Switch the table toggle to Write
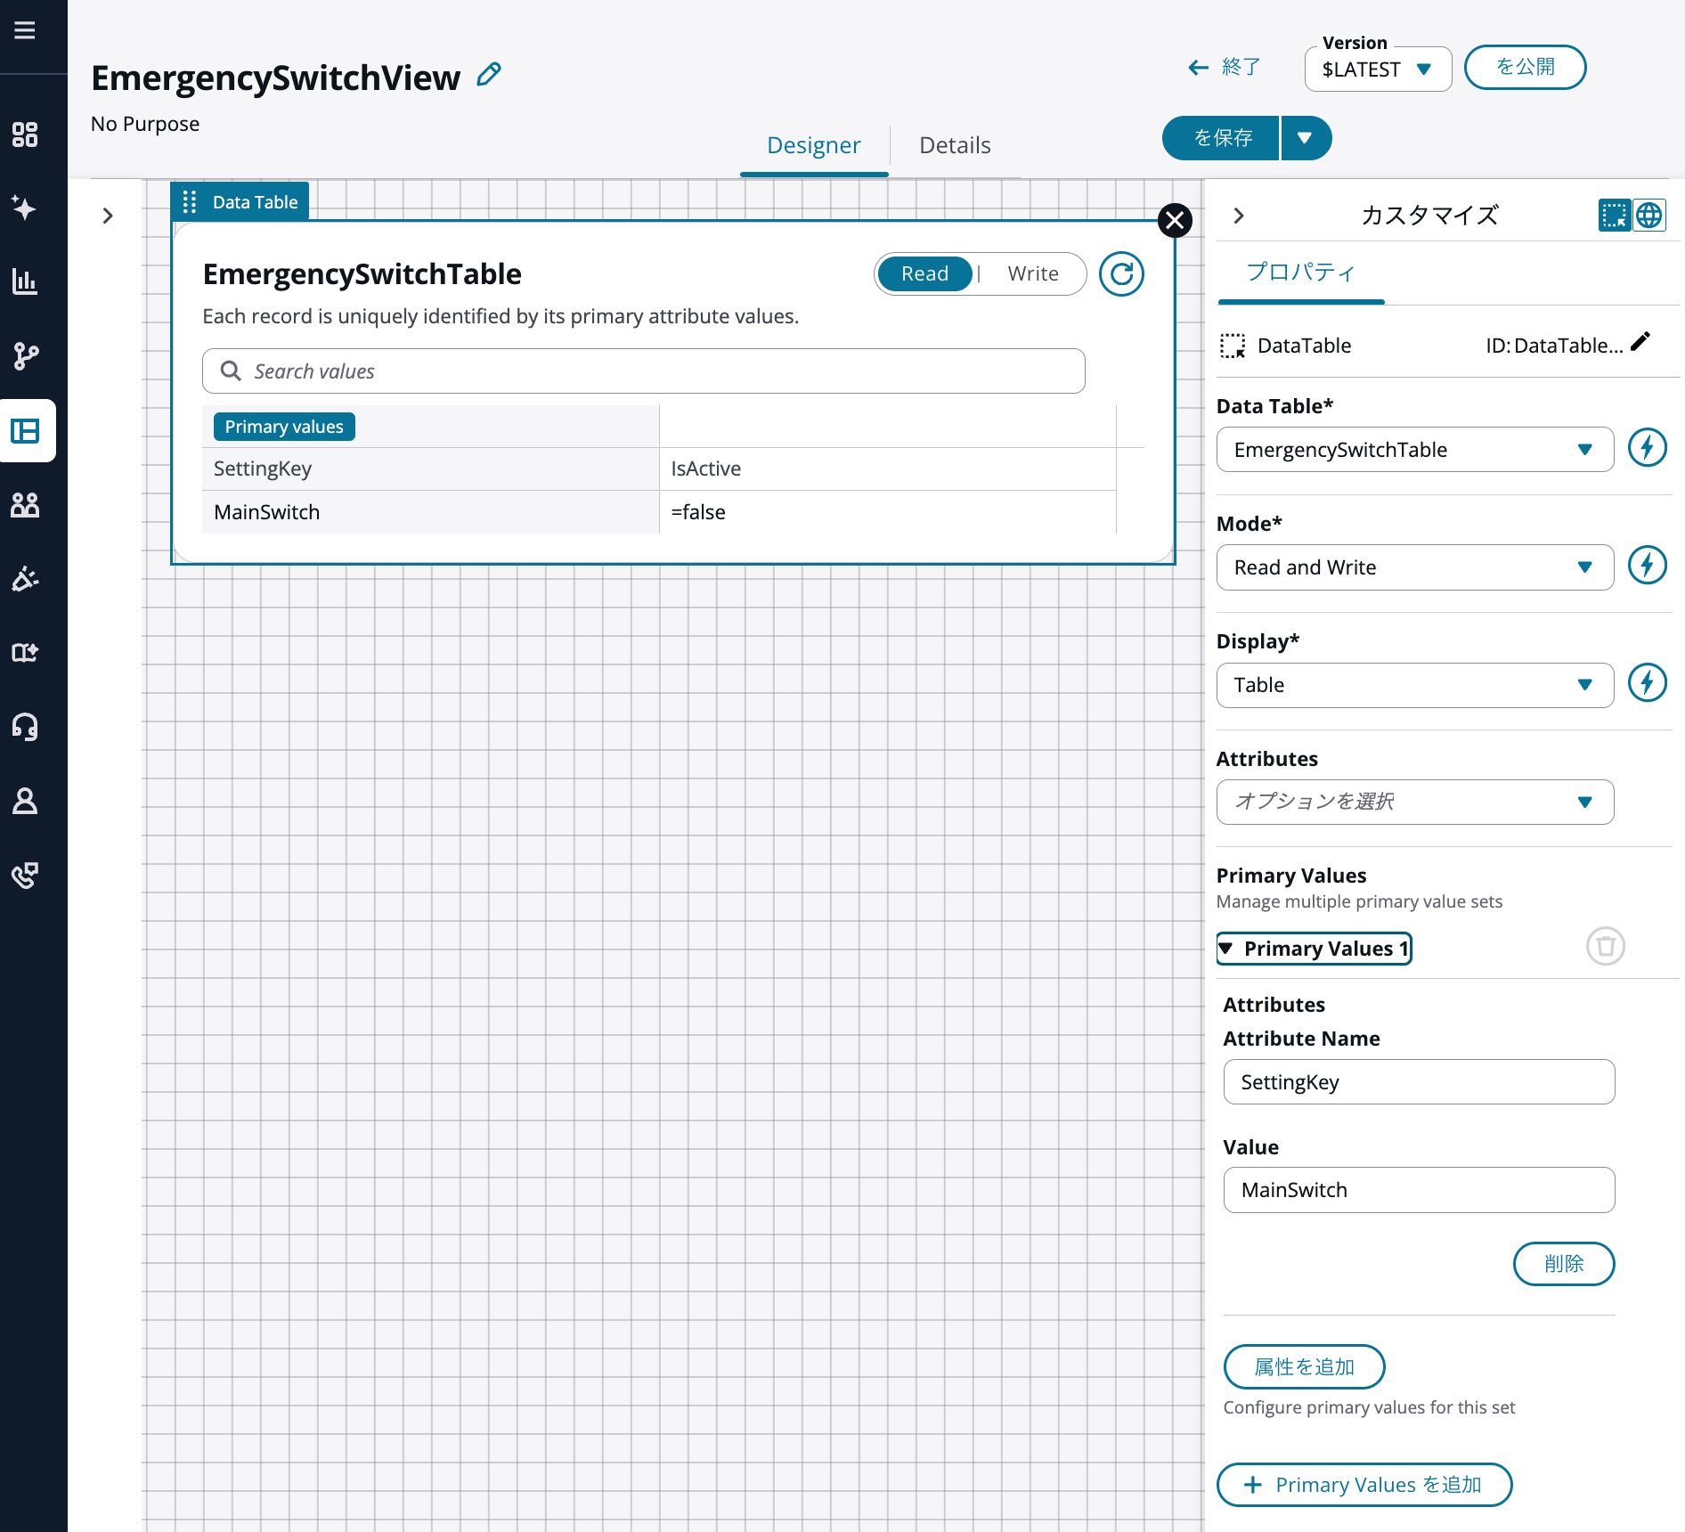Viewport: 1685px width, 1532px height. (1033, 273)
